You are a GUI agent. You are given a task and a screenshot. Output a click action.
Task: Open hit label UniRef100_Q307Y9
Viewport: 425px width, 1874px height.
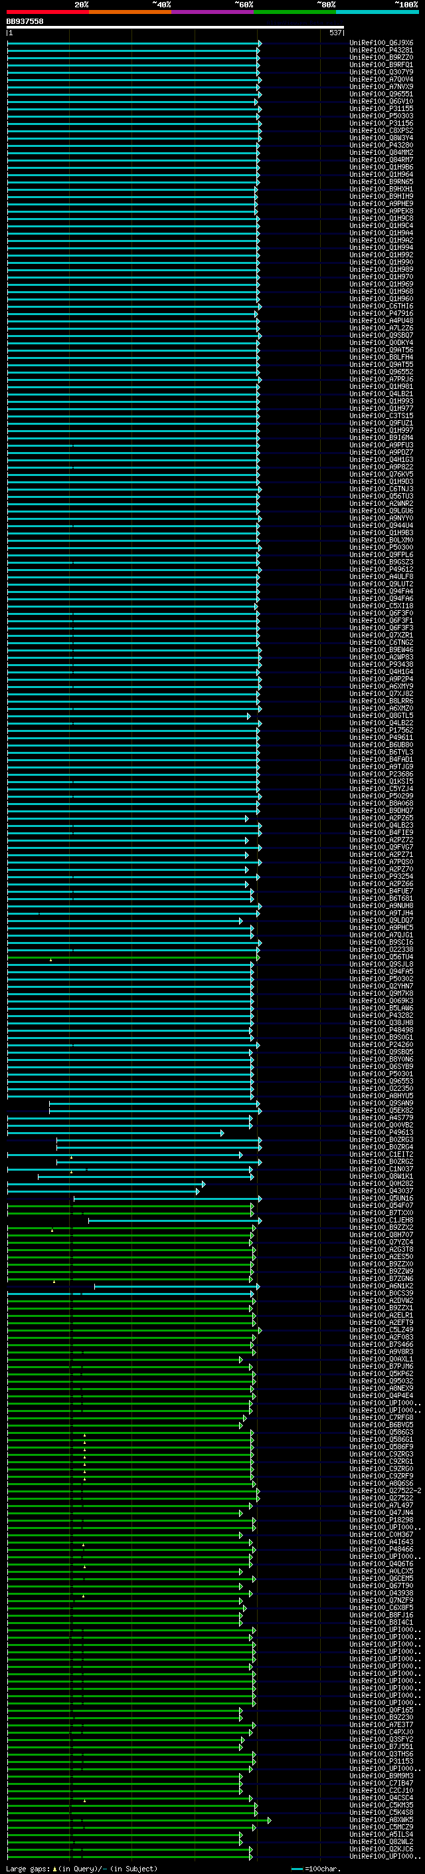point(381,72)
